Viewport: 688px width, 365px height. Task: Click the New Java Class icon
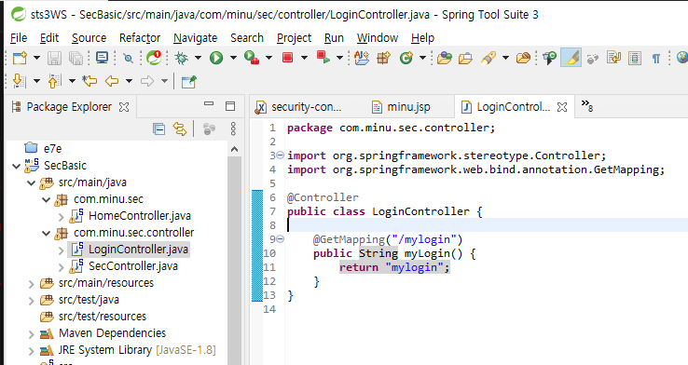[406, 58]
